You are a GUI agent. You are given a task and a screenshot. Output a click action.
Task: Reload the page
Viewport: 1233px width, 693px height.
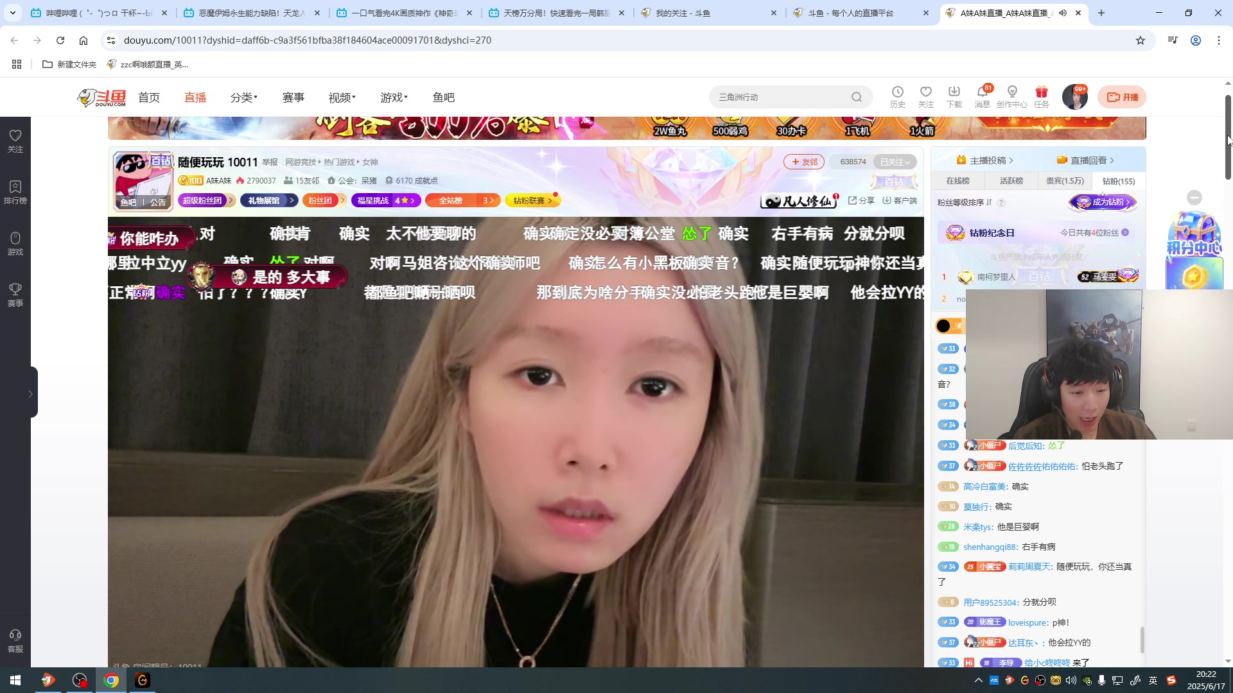tap(60, 40)
